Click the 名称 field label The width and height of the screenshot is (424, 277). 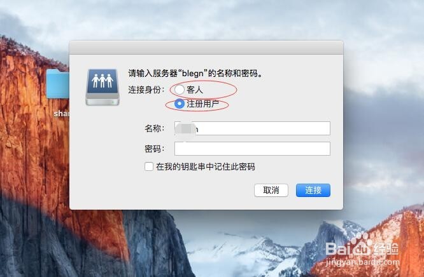(x=155, y=128)
